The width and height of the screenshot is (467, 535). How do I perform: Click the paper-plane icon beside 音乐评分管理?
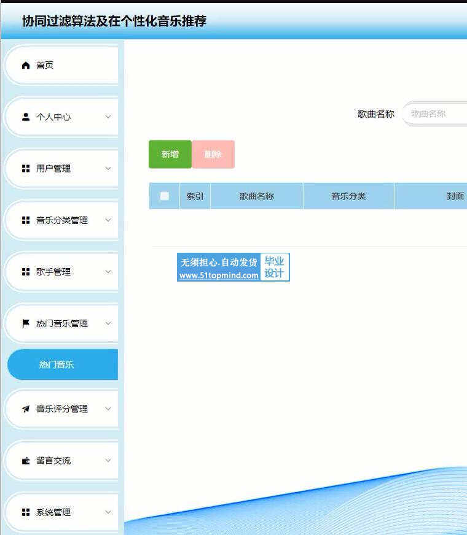pos(26,409)
